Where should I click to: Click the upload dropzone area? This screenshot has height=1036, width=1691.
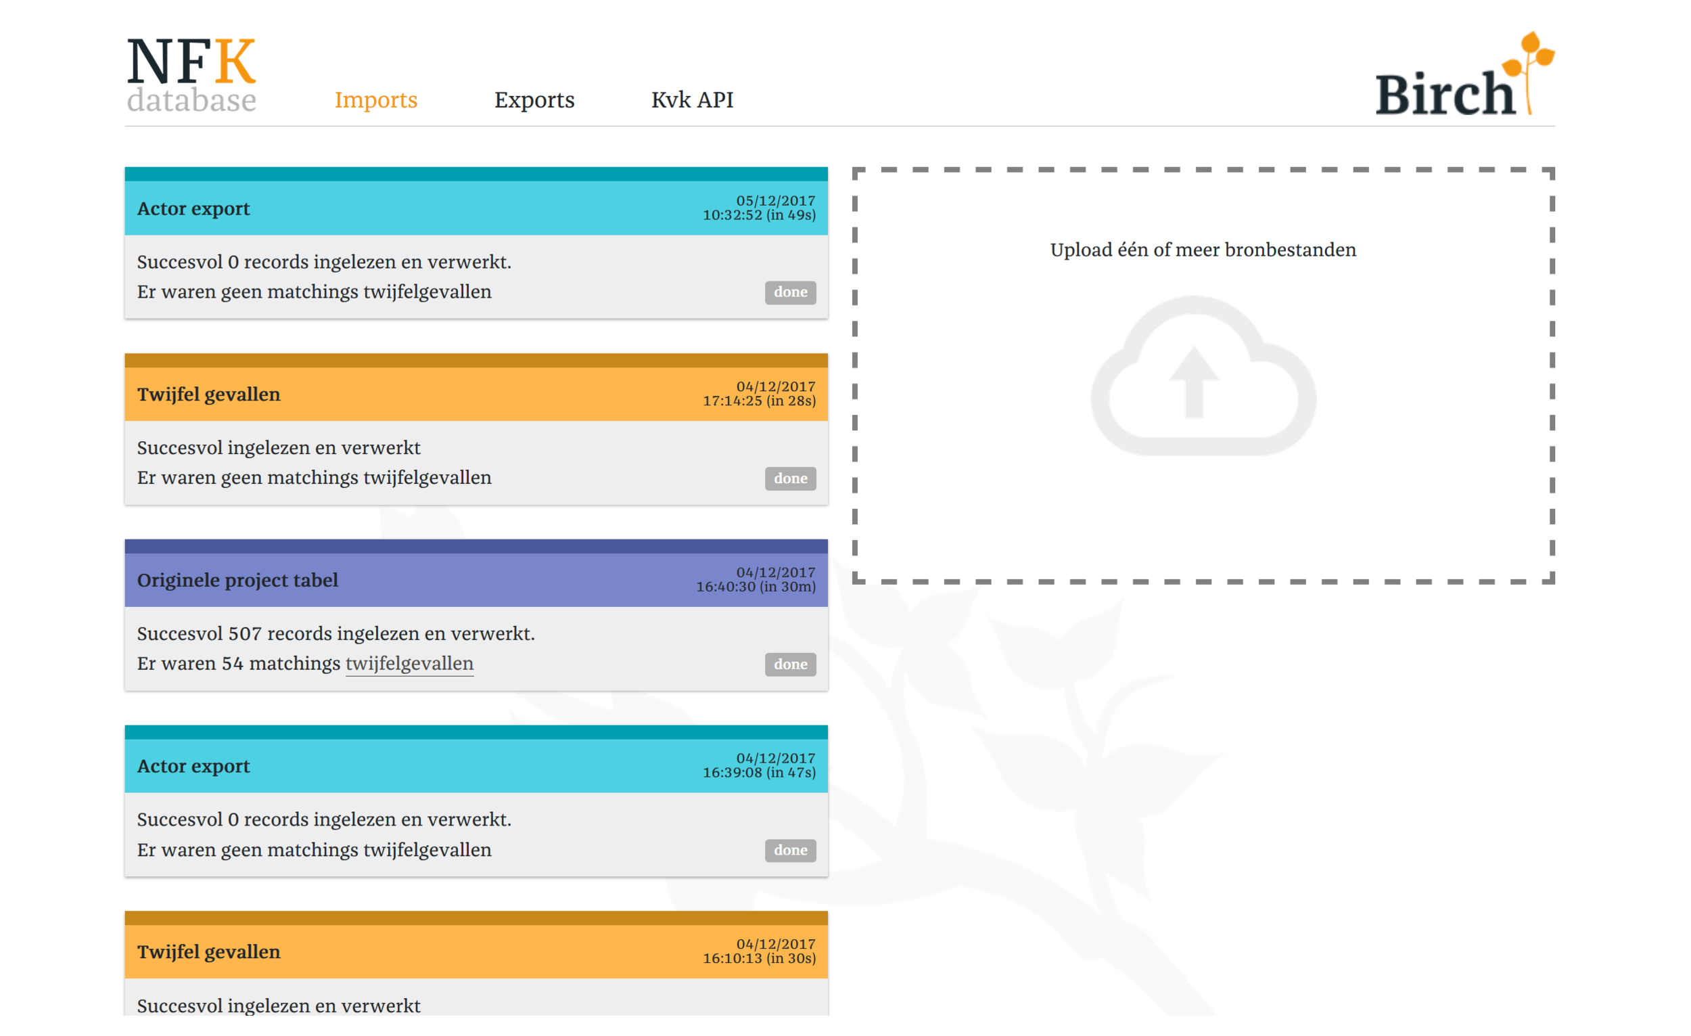1203,376
